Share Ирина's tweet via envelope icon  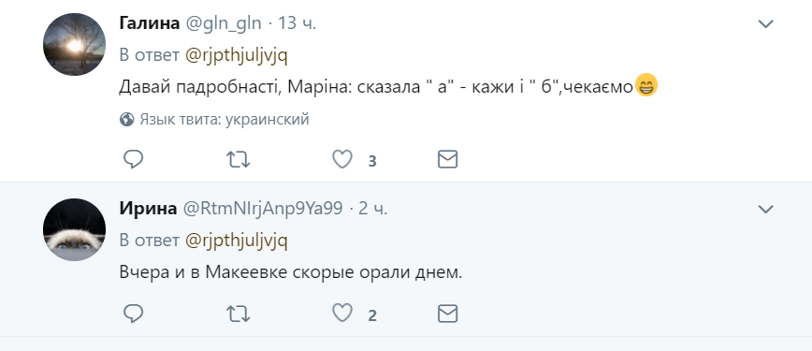(x=447, y=314)
